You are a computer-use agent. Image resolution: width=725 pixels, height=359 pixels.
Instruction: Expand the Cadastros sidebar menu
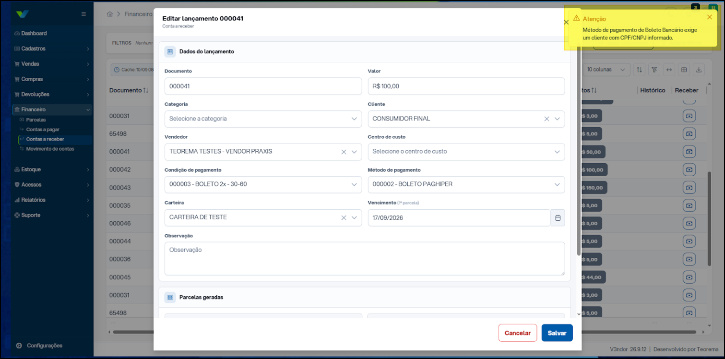click(x=52, y=49)
